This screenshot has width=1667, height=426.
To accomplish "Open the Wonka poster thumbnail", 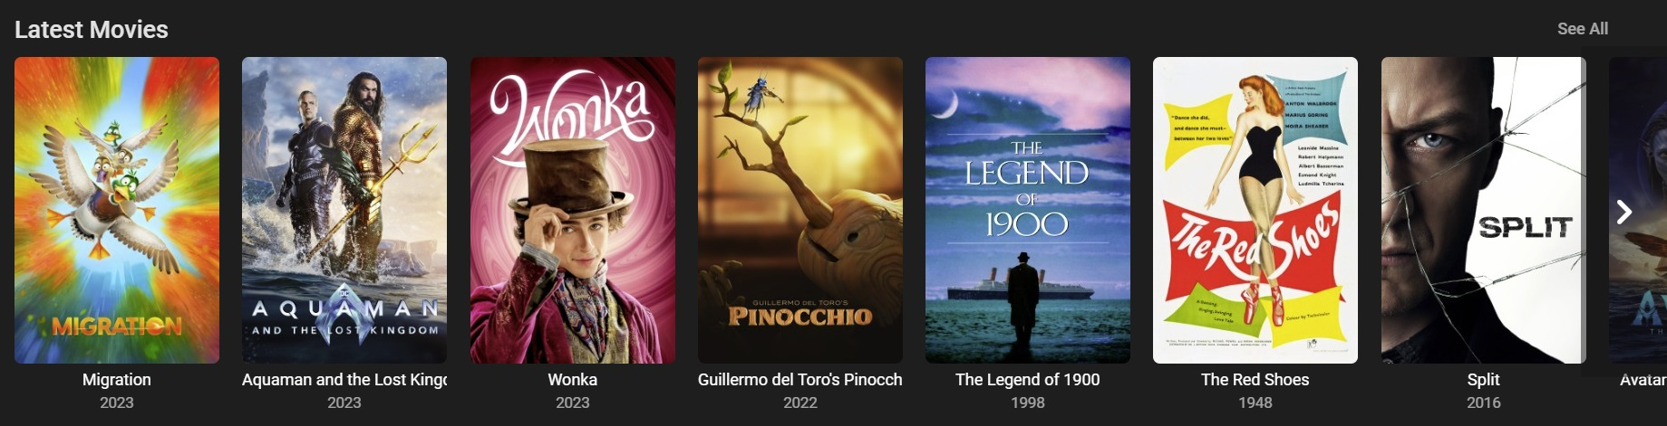I will [x=573, y=210].
